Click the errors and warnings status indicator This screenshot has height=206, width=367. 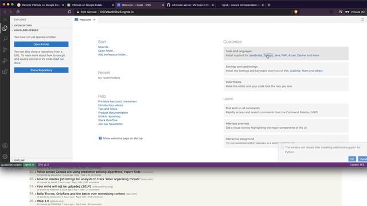[44, 165]
